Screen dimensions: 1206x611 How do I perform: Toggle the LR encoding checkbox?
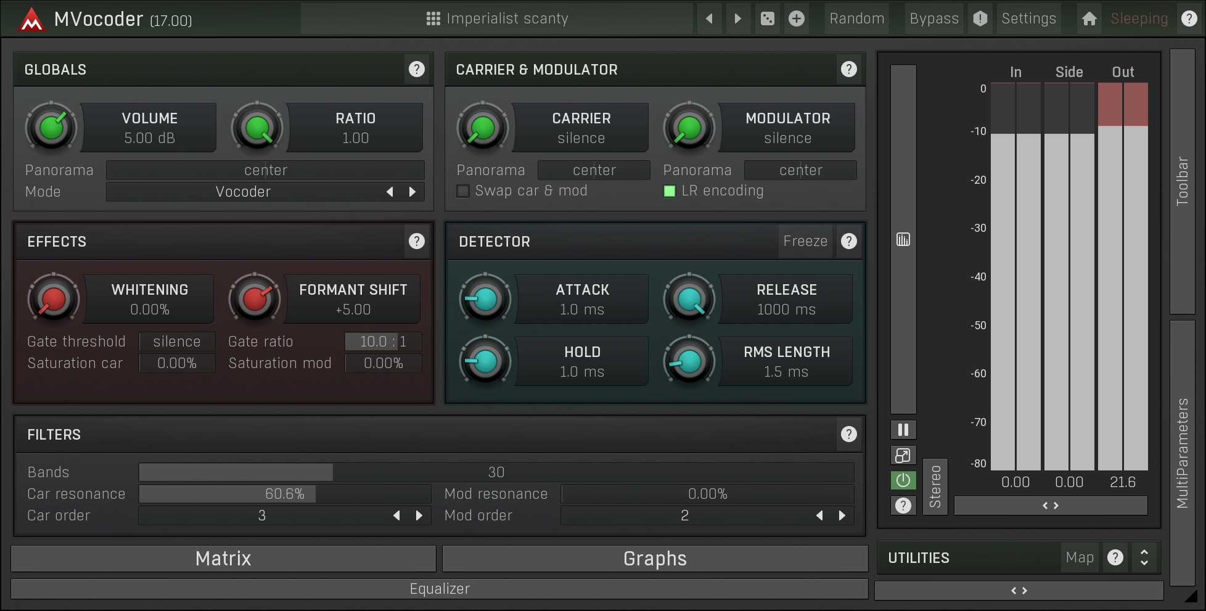[670, 191]
